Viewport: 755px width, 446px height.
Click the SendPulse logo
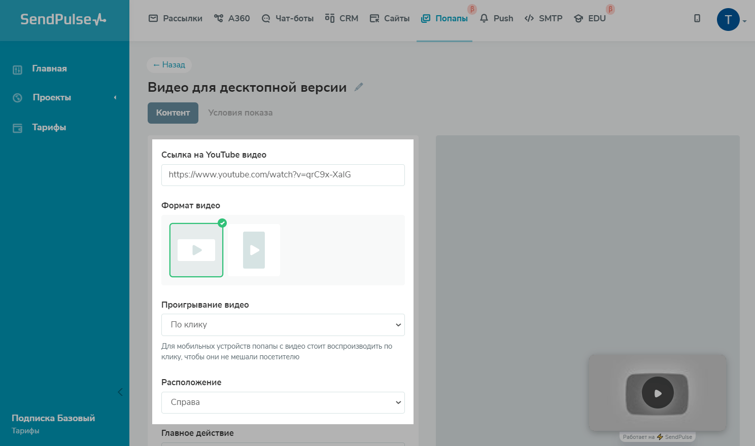[x=63, y=19]
